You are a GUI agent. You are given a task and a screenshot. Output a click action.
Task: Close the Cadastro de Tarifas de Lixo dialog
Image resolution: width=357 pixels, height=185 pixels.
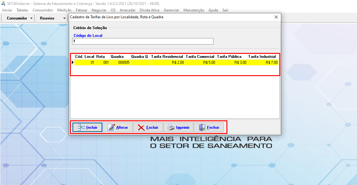(x=276, y=17)
